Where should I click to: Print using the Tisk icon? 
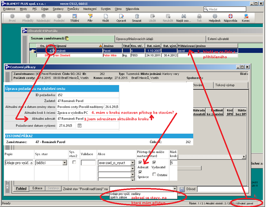pyautogui.click(x=199, y=18)
